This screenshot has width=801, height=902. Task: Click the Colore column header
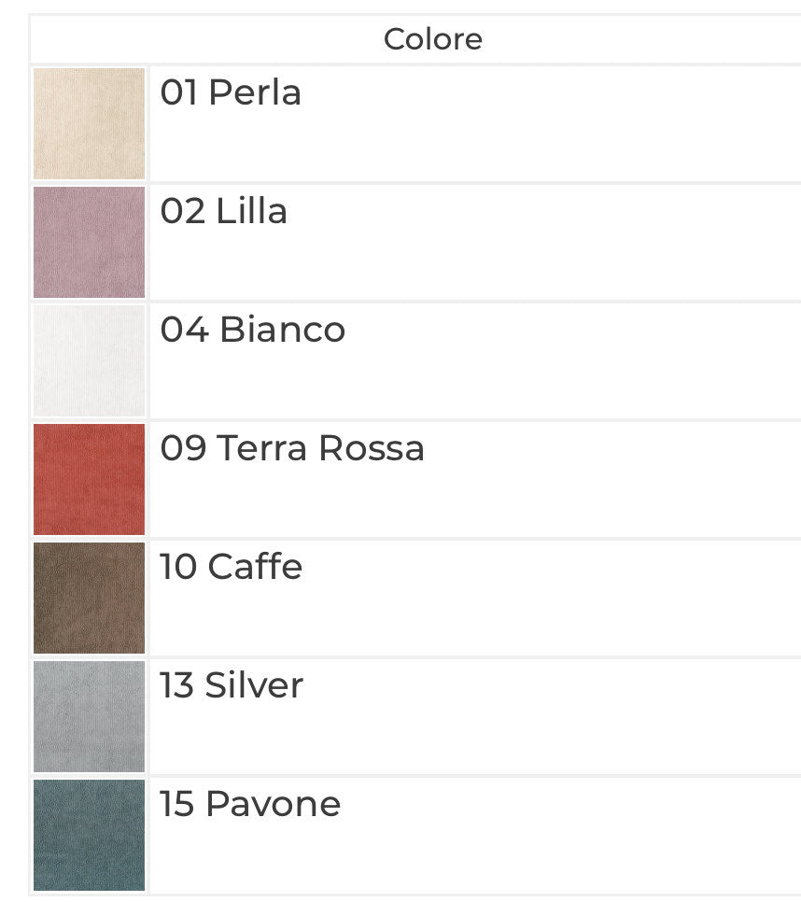(432, 39)
